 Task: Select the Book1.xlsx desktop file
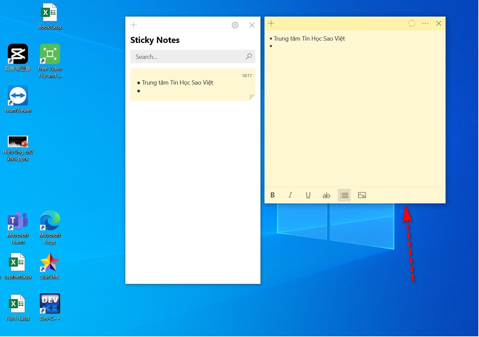[x=50, y=17]
